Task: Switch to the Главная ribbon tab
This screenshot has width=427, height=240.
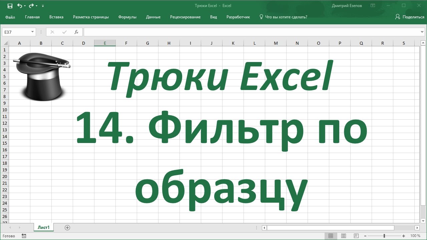Action: click(x=32, y=17)
